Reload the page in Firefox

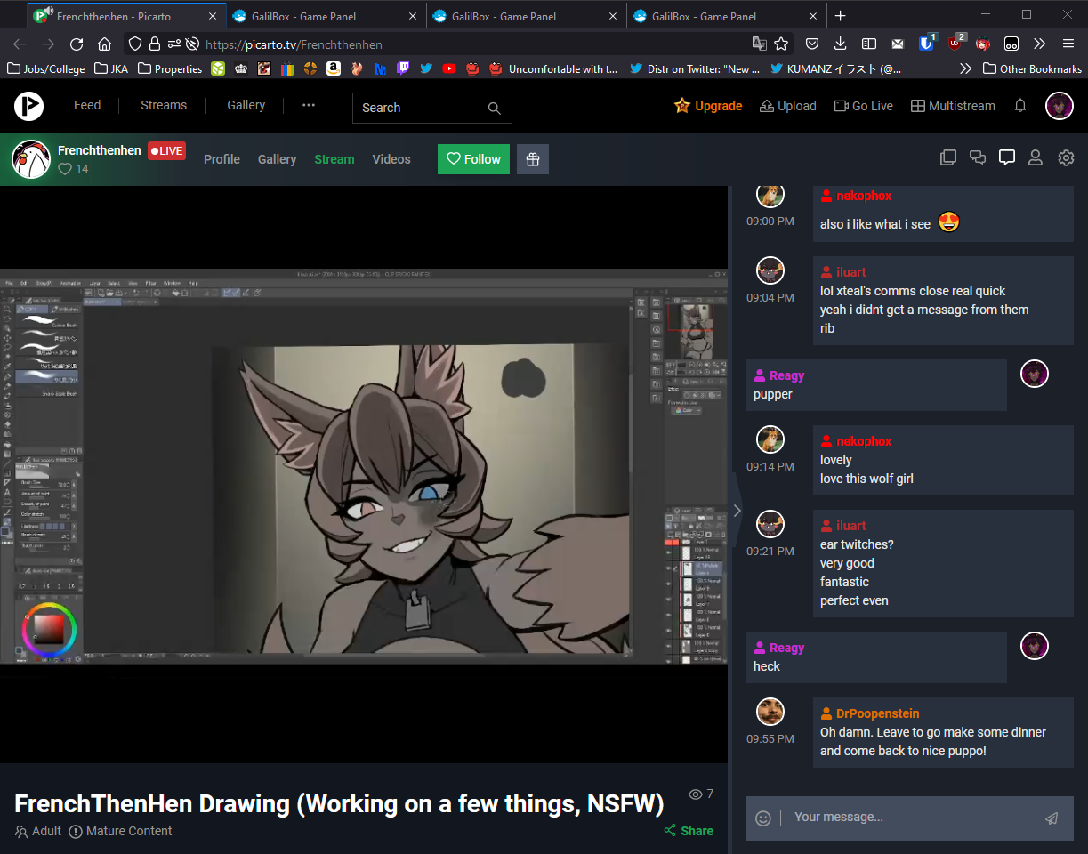[x=77, y=44]
